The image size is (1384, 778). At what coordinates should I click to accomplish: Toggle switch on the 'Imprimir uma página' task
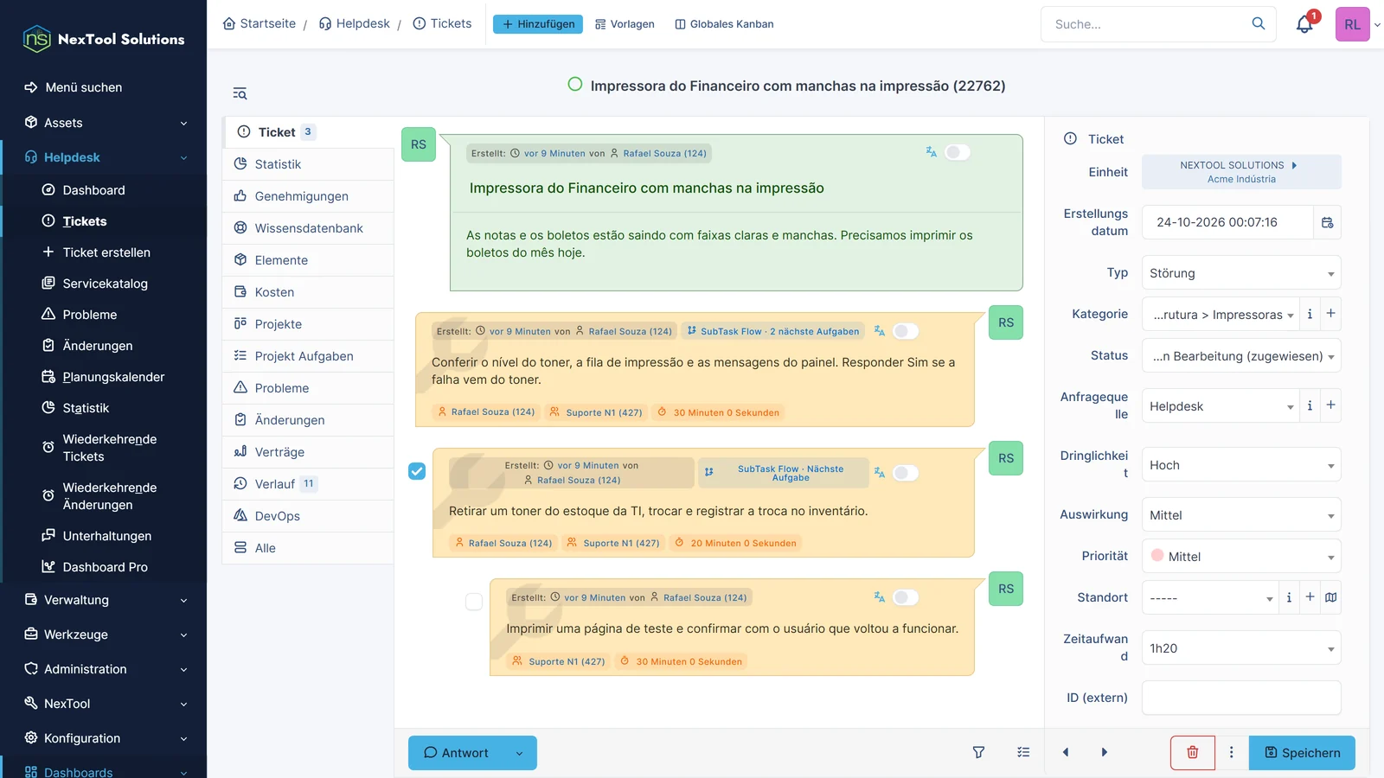click(906, 597)
